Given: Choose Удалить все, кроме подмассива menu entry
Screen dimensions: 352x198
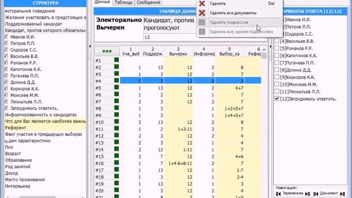Looking at the screenshot, I should pos(239,32).
